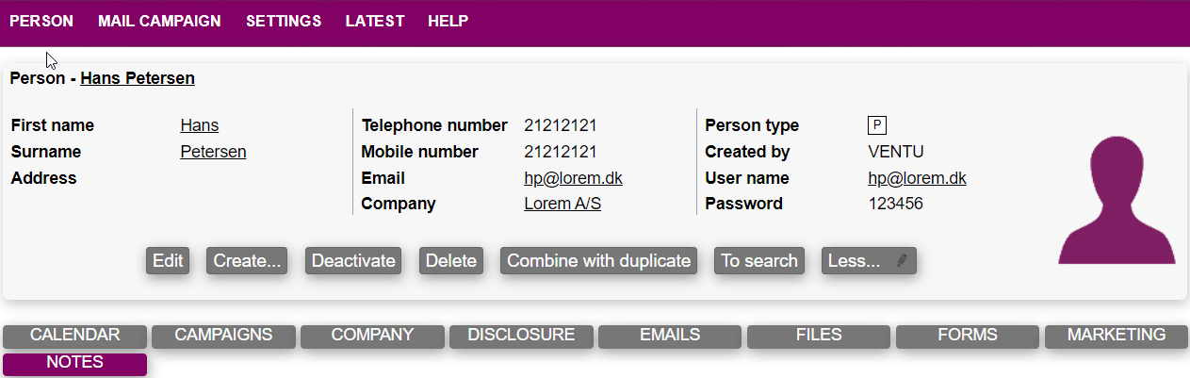Image resolution: width=1190 pixels, height=378 pixels.
Task: Open the HELP menu
Action: [x=448, y=21]
